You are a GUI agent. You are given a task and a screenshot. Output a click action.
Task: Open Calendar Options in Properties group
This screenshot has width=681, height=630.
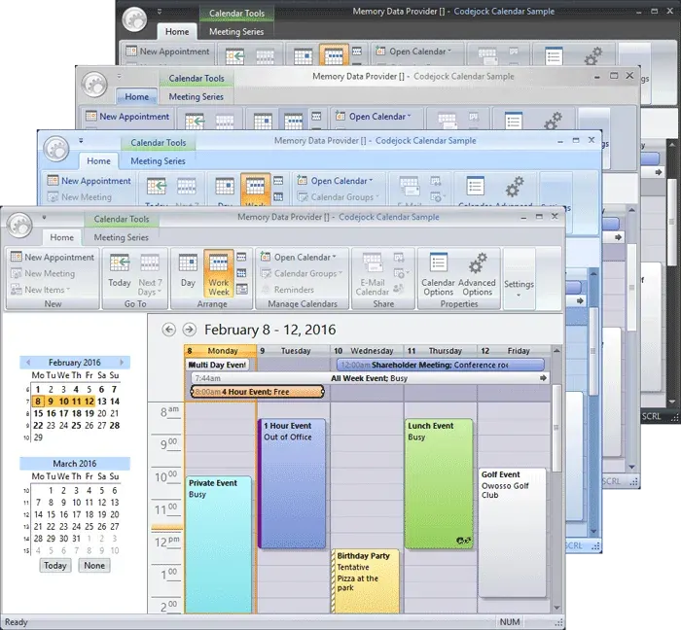tap(438, 274)
